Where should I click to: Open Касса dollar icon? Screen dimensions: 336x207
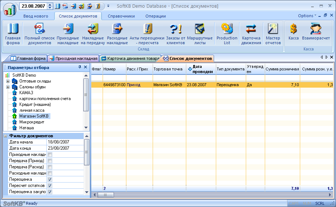click(x=293, y=31)
